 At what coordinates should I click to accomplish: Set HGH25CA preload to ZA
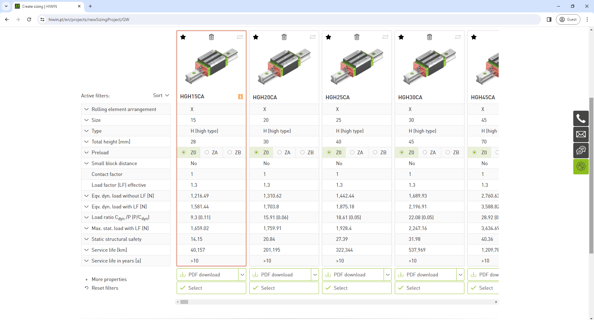pyautogui.click(x=352, y=152)
